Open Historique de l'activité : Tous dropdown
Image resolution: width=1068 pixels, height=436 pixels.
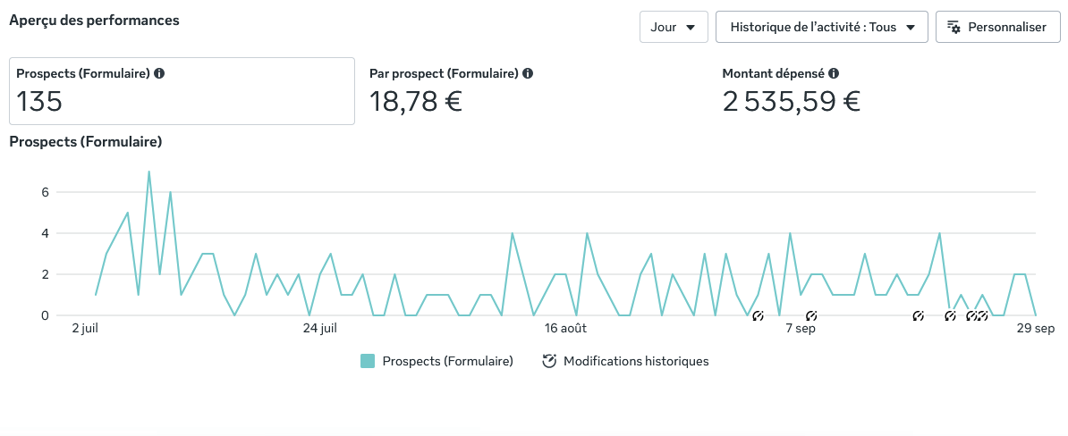[821, 27]
